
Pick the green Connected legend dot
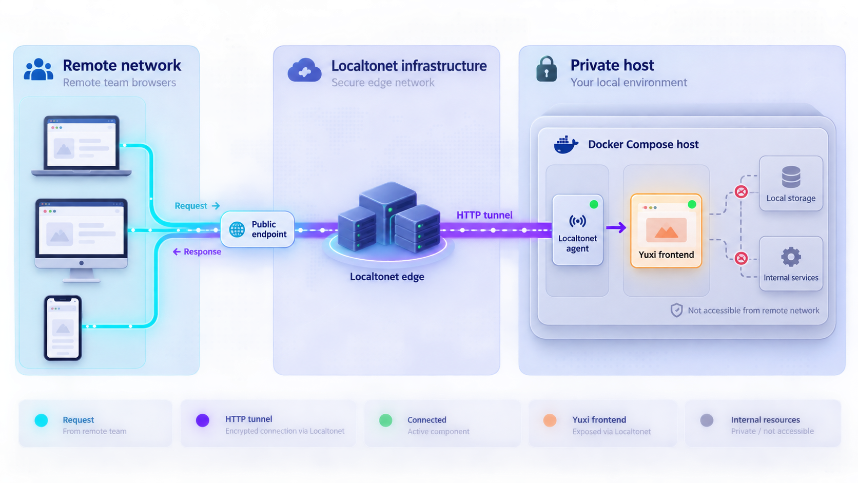click(385, 420)
